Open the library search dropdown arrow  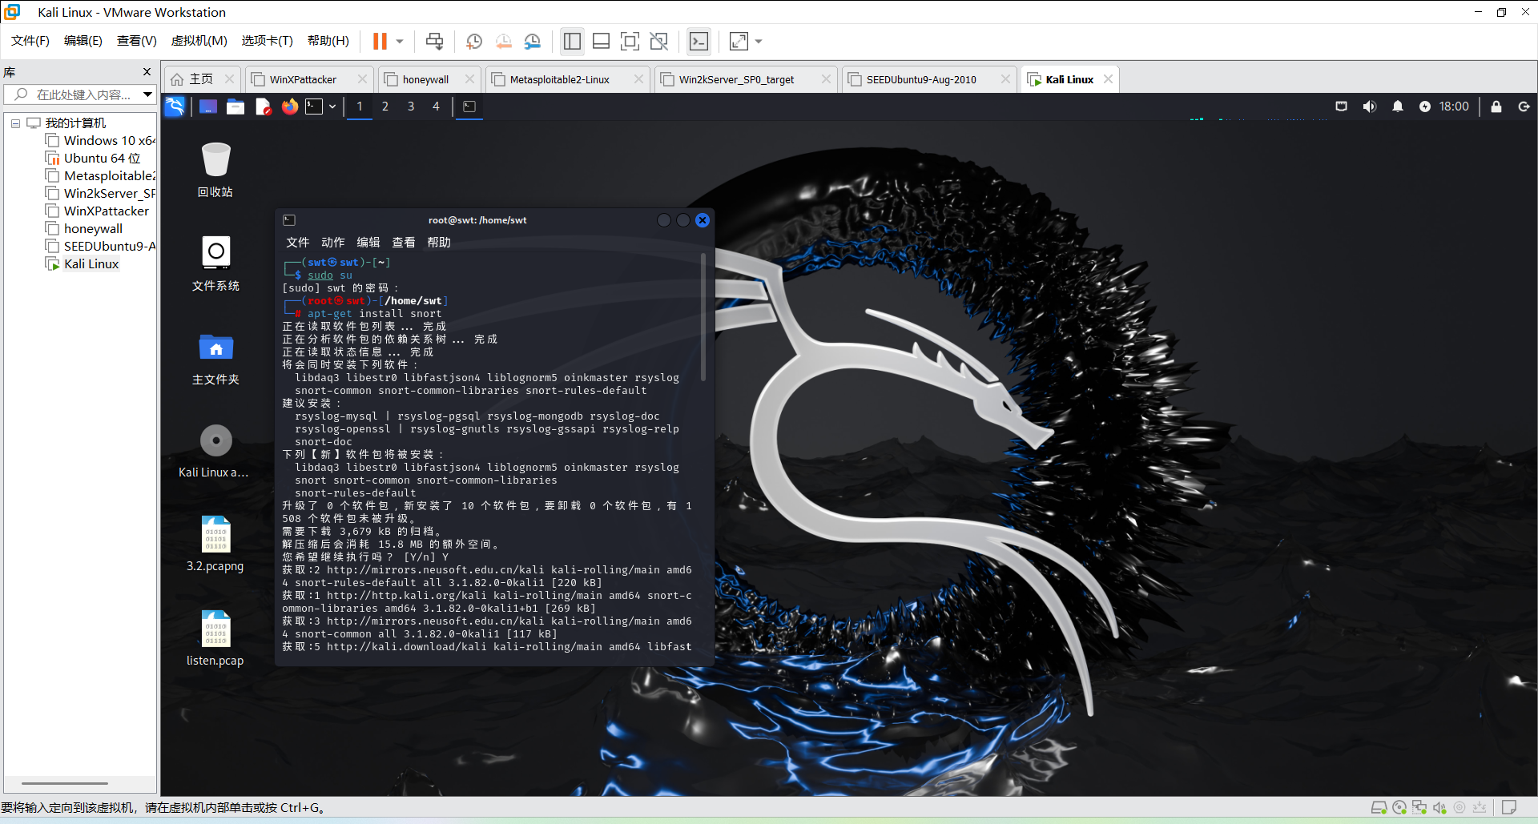(x=147, y=94)
